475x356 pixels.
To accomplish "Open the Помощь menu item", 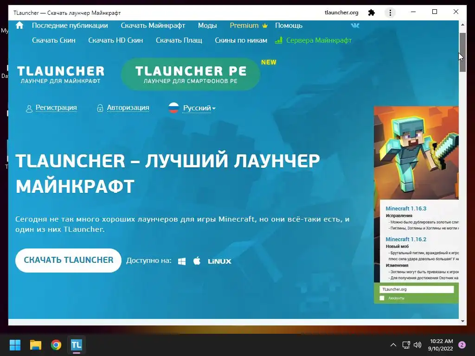I will (289, 25).
